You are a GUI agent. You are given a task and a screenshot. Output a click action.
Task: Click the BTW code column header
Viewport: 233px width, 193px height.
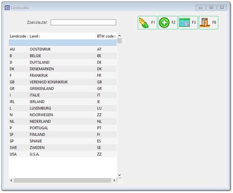pos(106,36)
